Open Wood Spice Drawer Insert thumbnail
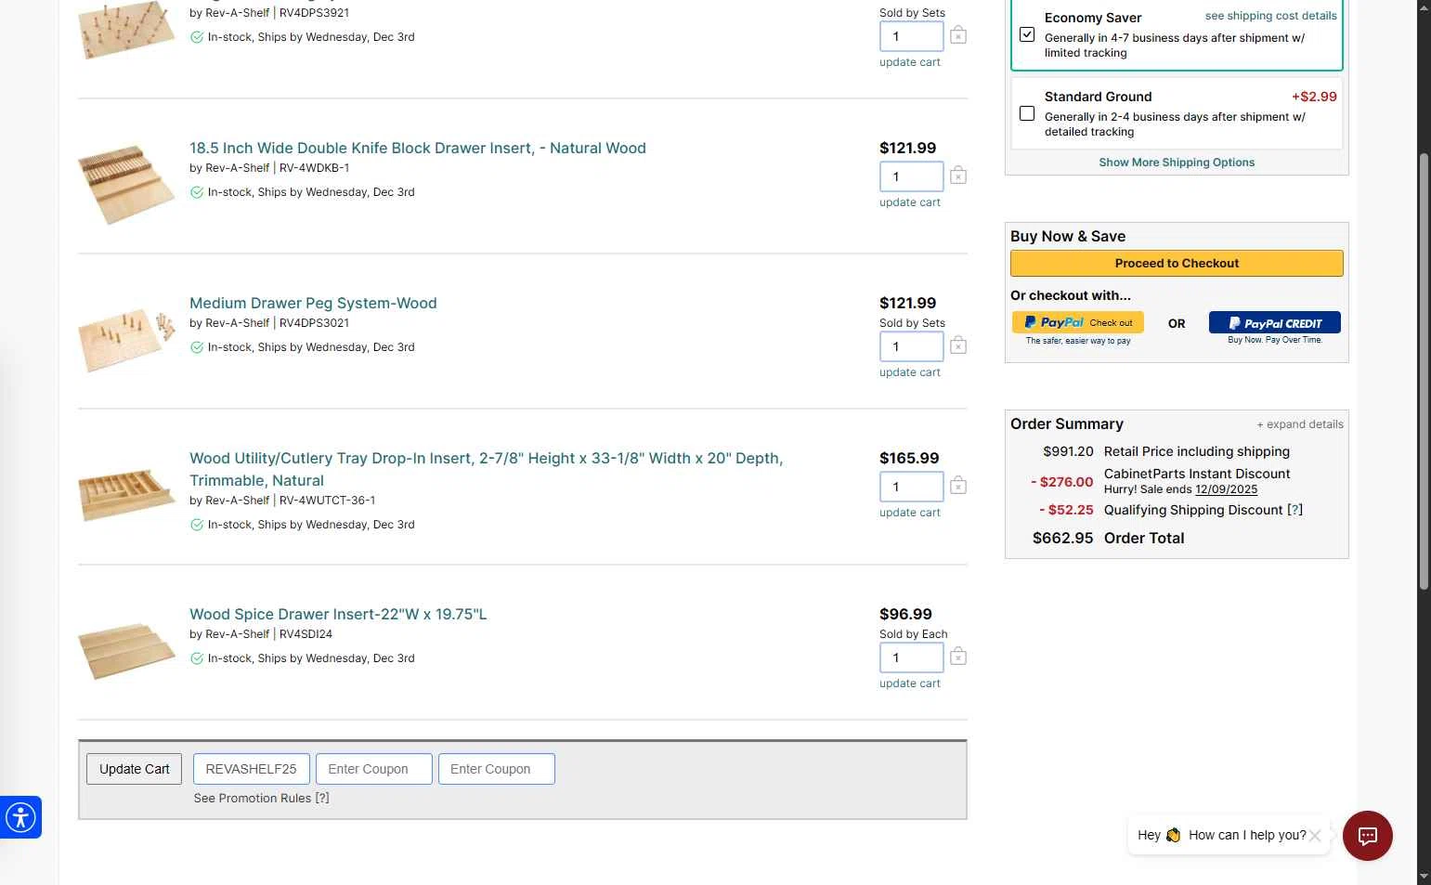The width and height of the screenshot is (1431, 885). tap(126, 650)
